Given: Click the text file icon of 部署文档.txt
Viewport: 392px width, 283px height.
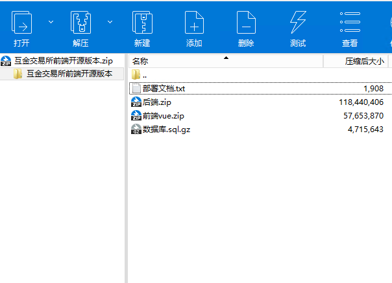Looking at the screenshot, I should point(136,88).
